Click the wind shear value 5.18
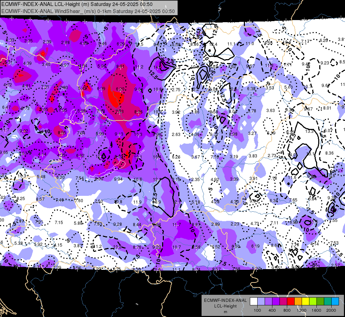This screenshot has height=317, width=345. pos(196,202)
